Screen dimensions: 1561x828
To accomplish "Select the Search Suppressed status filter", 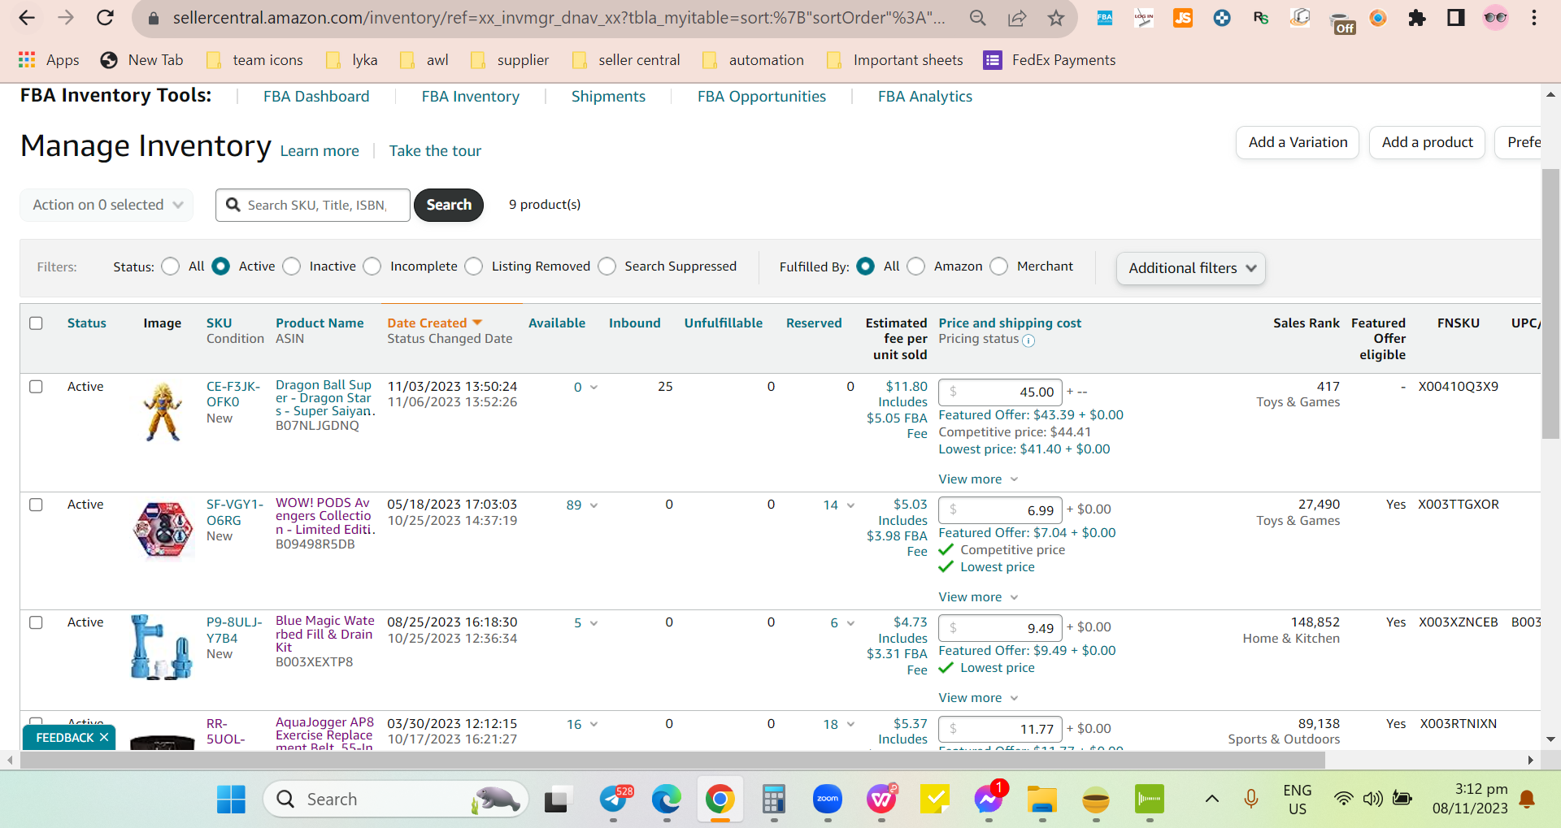I will [607, 267].
